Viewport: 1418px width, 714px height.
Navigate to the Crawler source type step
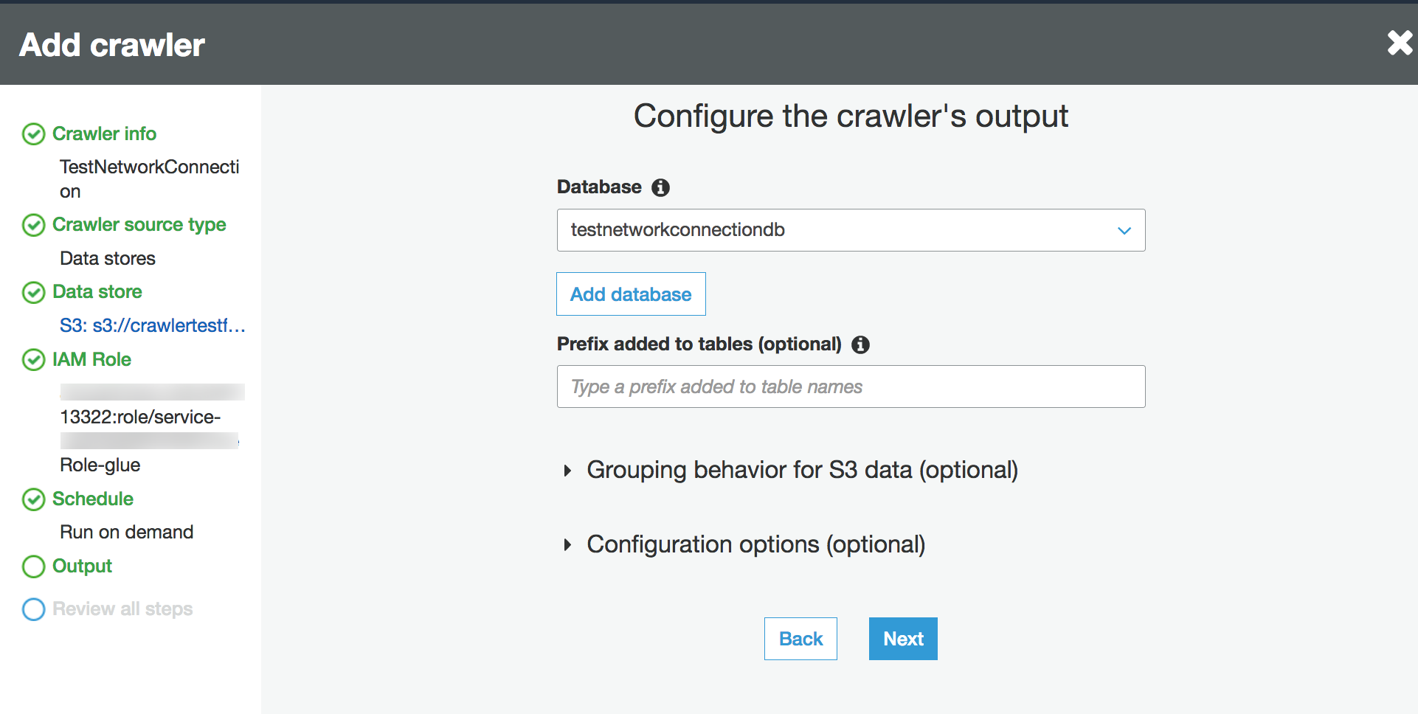[139, 224]
